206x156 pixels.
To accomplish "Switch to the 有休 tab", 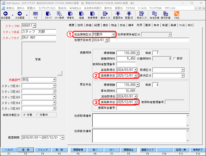I will click(x=156, y=25).
